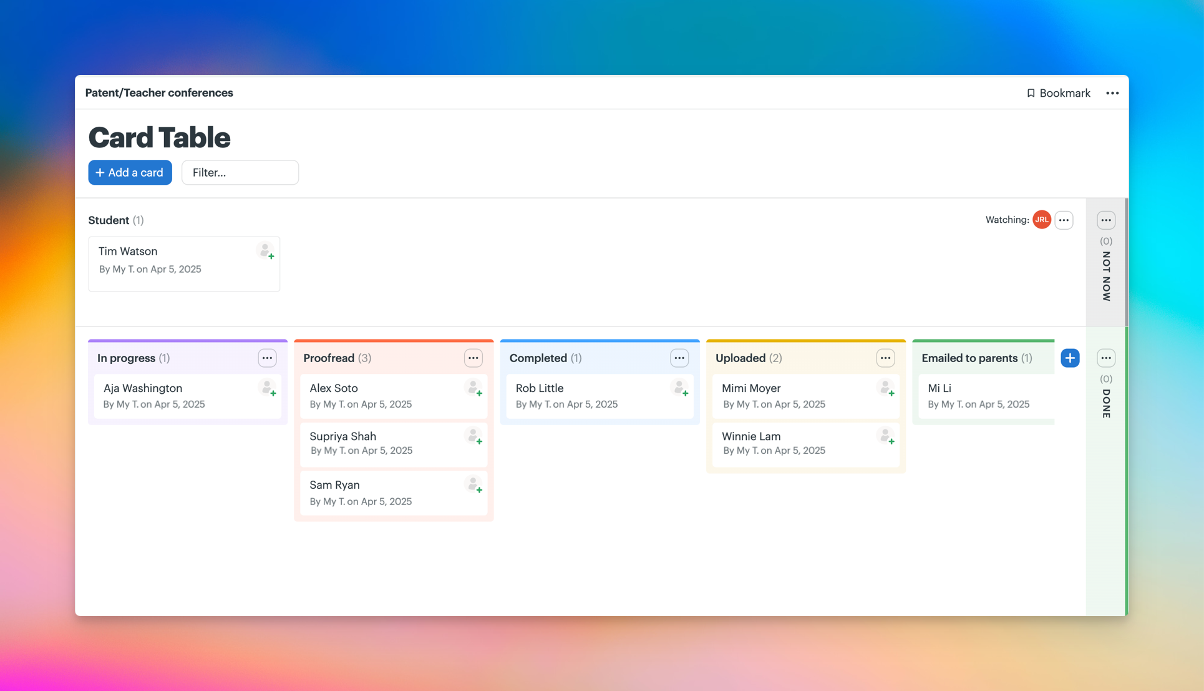Click the blue plus add column button
The image size is (1204, 691).
1070,358
